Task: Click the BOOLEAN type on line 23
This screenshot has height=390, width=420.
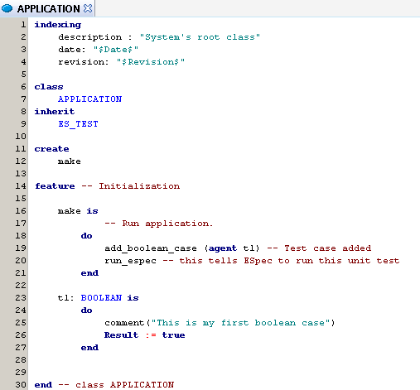Action: 101,298
